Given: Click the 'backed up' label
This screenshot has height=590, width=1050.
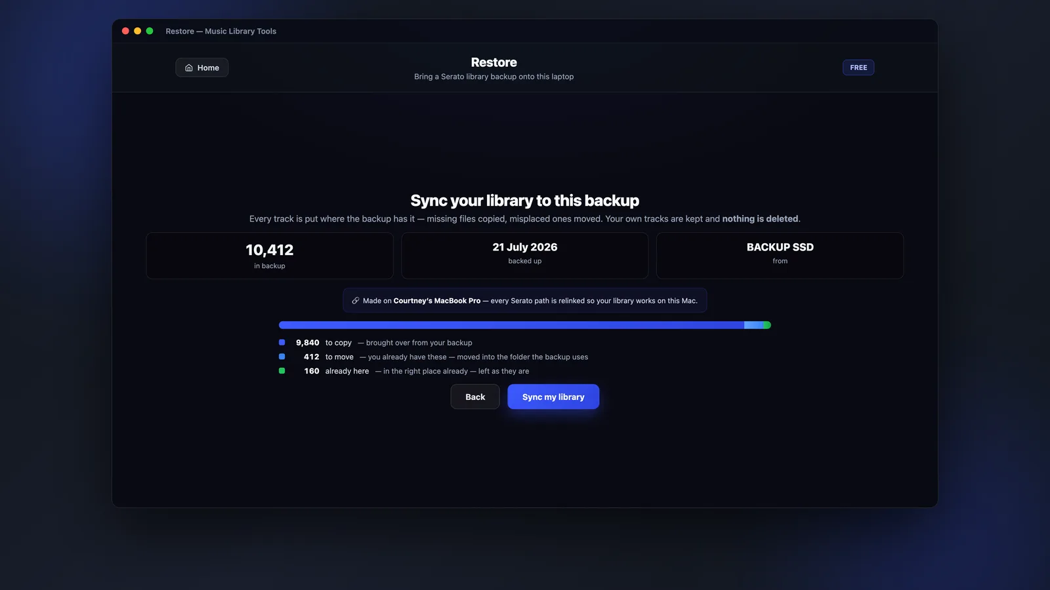Looking at the screenshot, I should [x=525, y=261].
